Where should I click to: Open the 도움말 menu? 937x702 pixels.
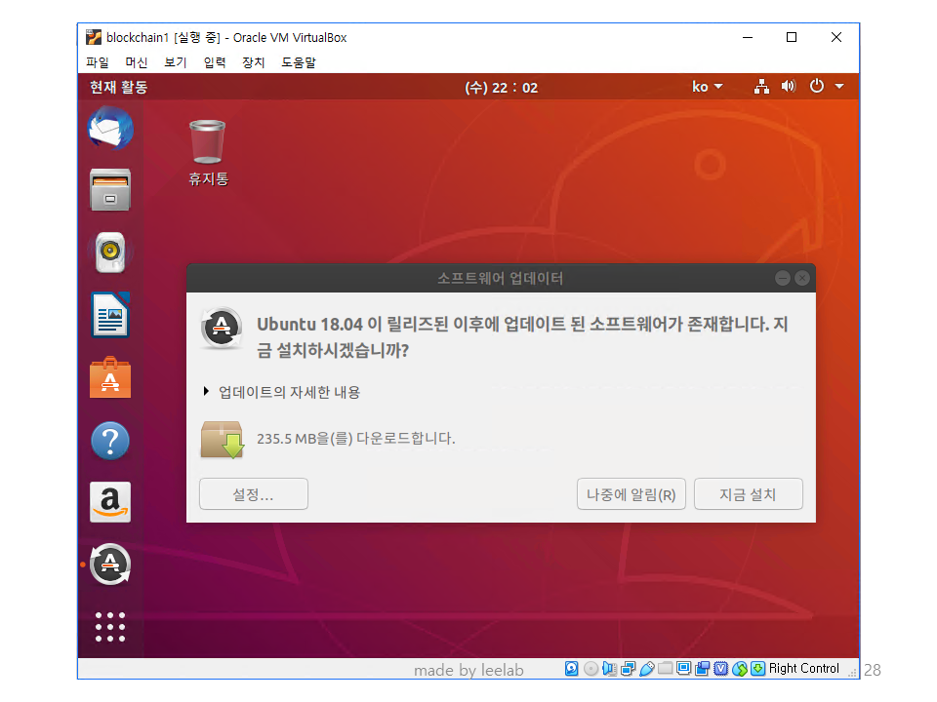pos(299,62)
